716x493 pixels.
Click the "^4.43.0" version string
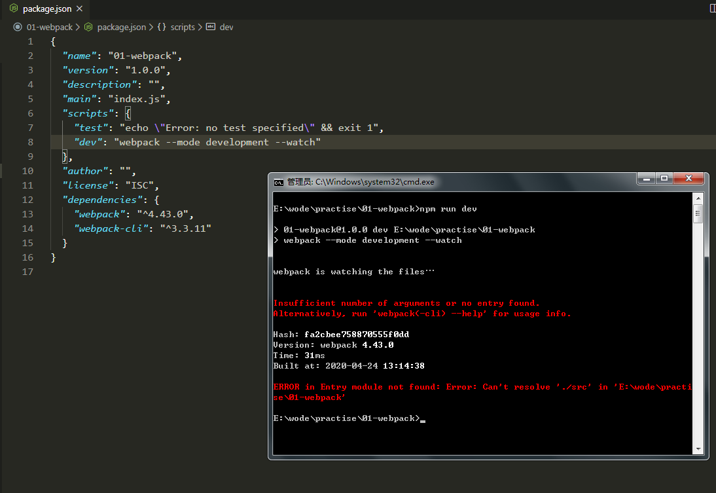tap(162, 214)
